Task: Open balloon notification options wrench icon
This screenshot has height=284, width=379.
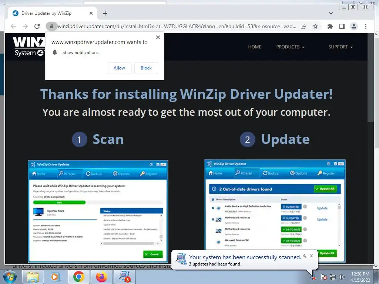Action: click(305, 256)
